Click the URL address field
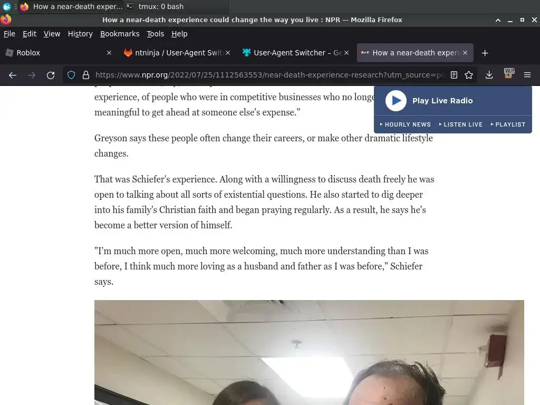The height and width of the screenshot is (405, 540). click(269, 75)
